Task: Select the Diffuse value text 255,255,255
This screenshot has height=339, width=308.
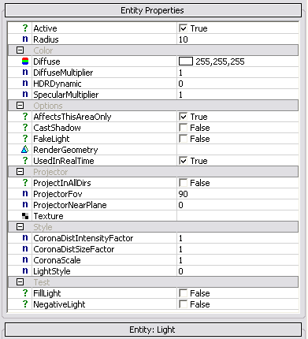Action: pos(220,61)
